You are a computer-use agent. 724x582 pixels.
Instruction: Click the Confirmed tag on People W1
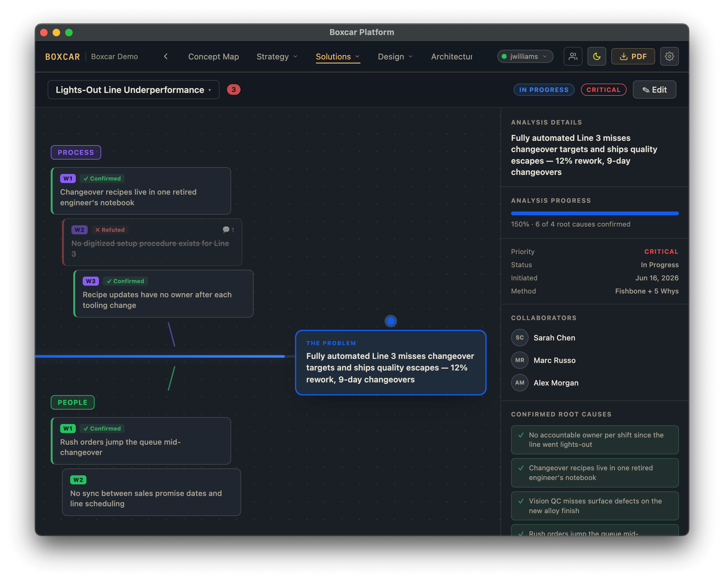[x=102, y=429]
